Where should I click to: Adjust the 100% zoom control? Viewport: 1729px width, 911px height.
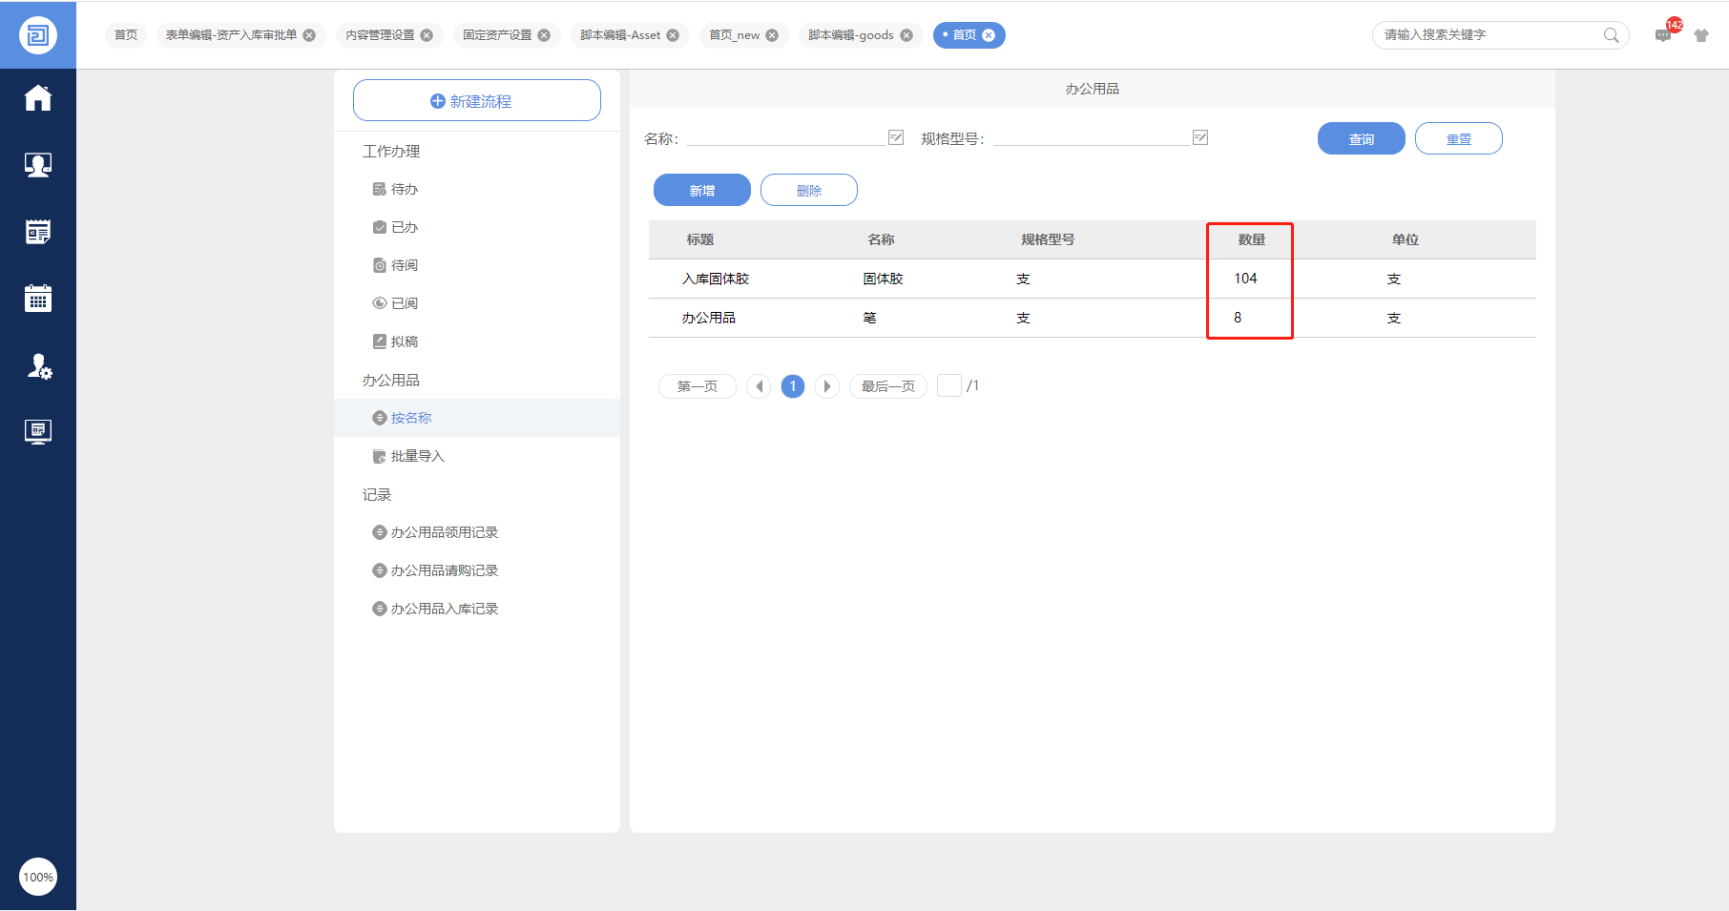coord(38,877)
